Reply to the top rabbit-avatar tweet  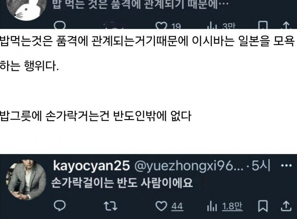click(x=60, y=25)
